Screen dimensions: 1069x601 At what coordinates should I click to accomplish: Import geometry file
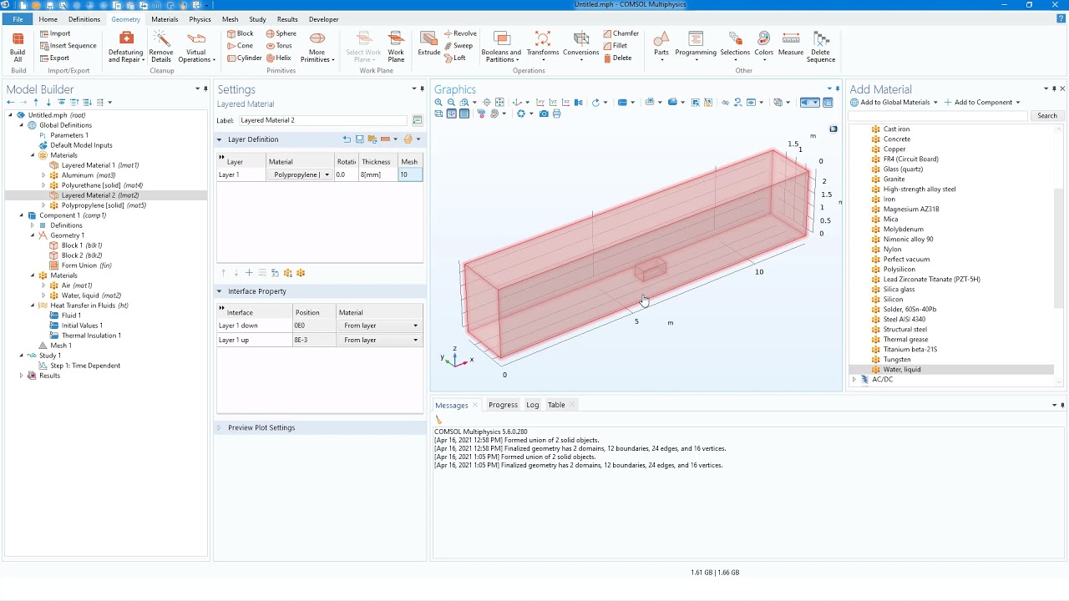54,34
